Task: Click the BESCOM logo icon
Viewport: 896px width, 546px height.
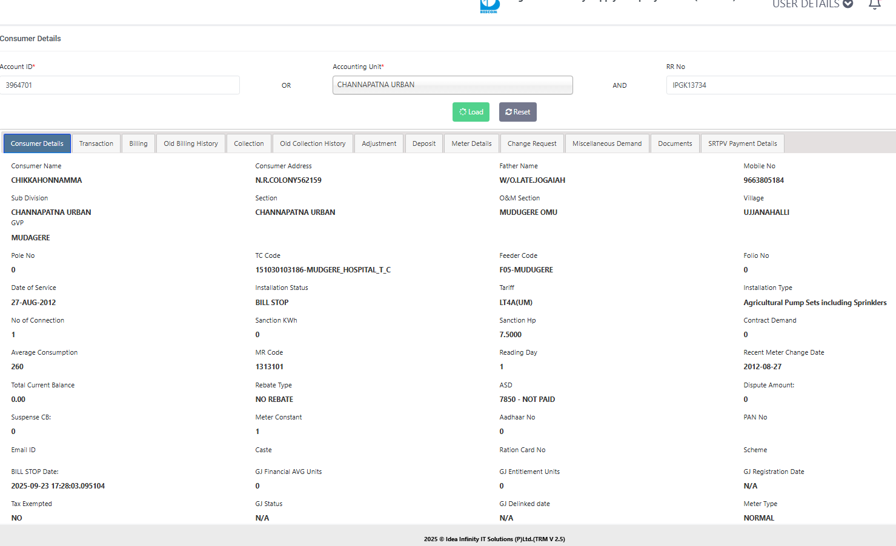Action: coord(489,6)
